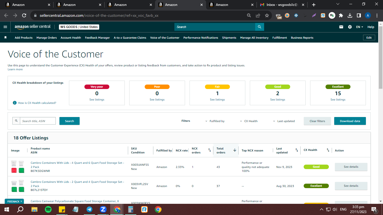Open the WS GOODS United States account switcher
This screenshot has height=215, width=383.
(79, 27)
